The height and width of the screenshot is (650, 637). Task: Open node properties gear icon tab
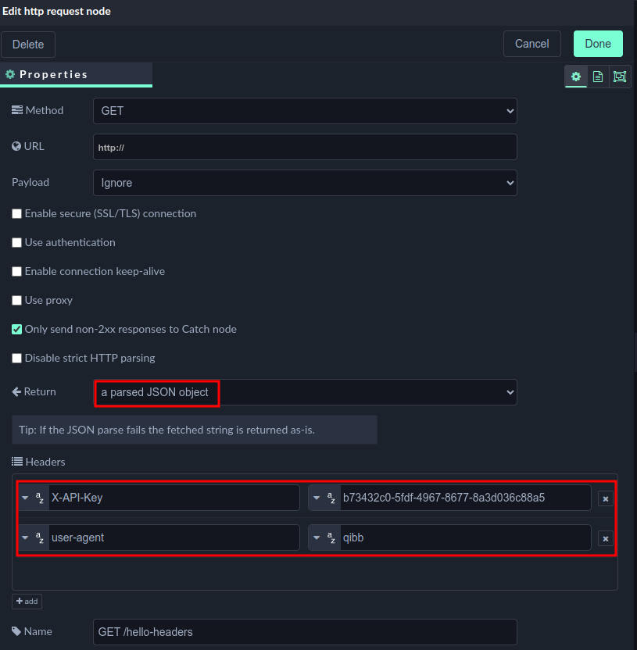[576, 77]
